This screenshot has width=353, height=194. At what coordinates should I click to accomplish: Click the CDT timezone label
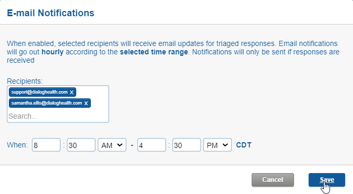coord(243,145)
